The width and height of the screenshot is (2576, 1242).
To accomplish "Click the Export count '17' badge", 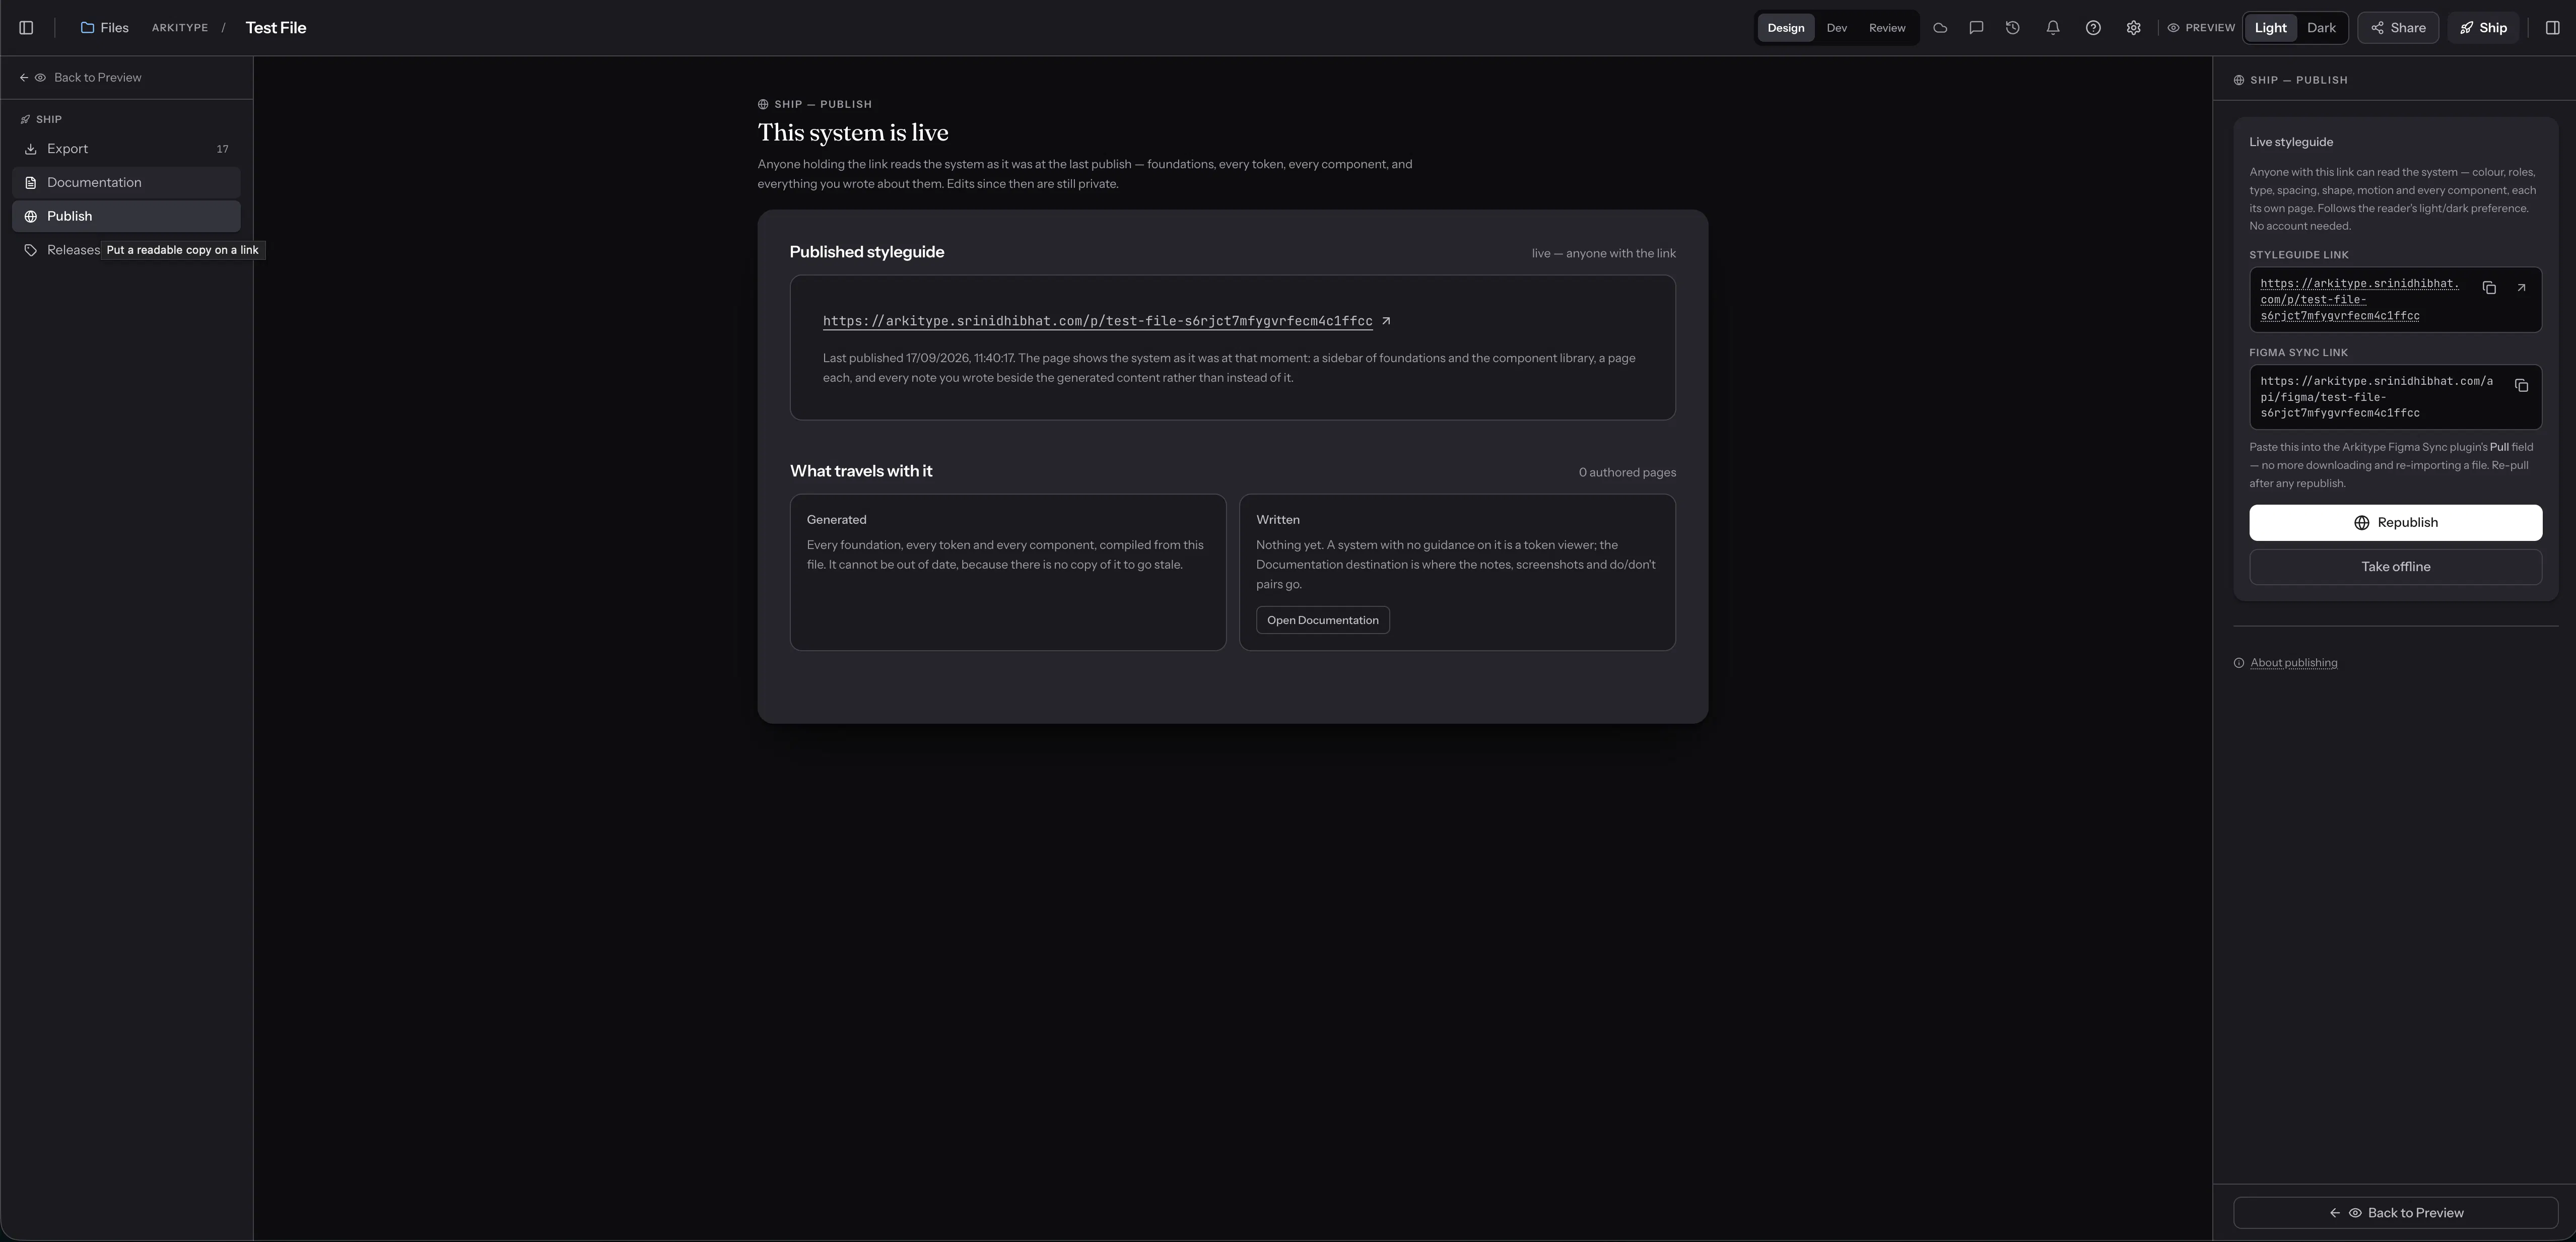I will 222,149.
